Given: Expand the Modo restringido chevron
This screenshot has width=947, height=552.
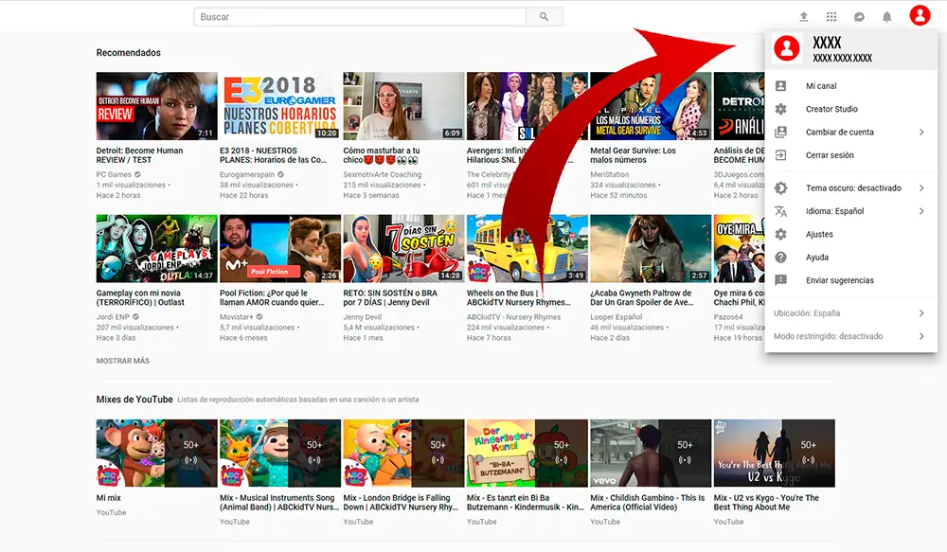Looking at the screenshot, I should click(921, 336).
